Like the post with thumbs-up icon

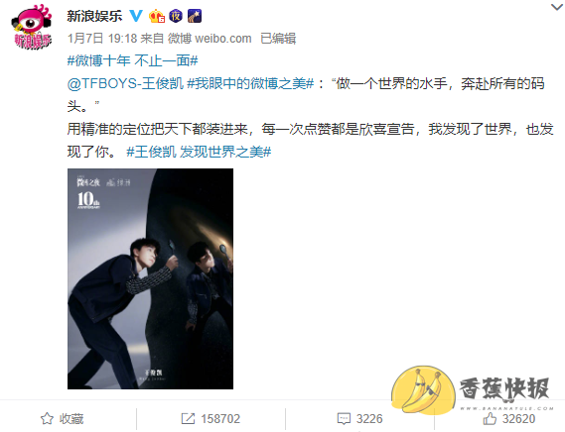point(490,418)
